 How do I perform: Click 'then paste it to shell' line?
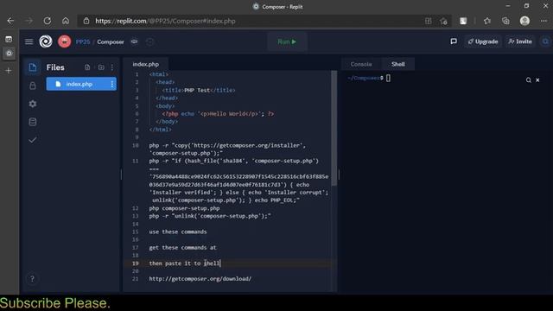click(184, 263)
